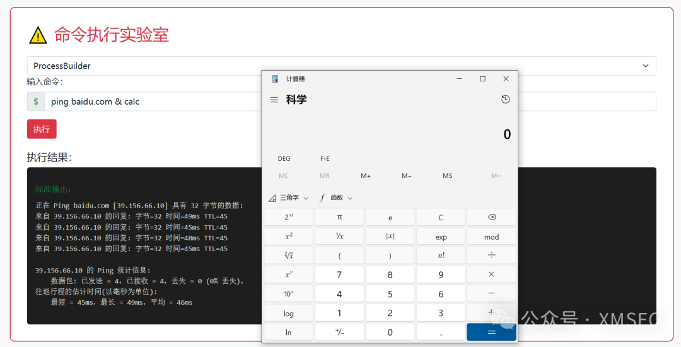Viewport: 681px width, 347px height.
Task: Click the Ping 统计信息 line in output
Action: [93, 270]
